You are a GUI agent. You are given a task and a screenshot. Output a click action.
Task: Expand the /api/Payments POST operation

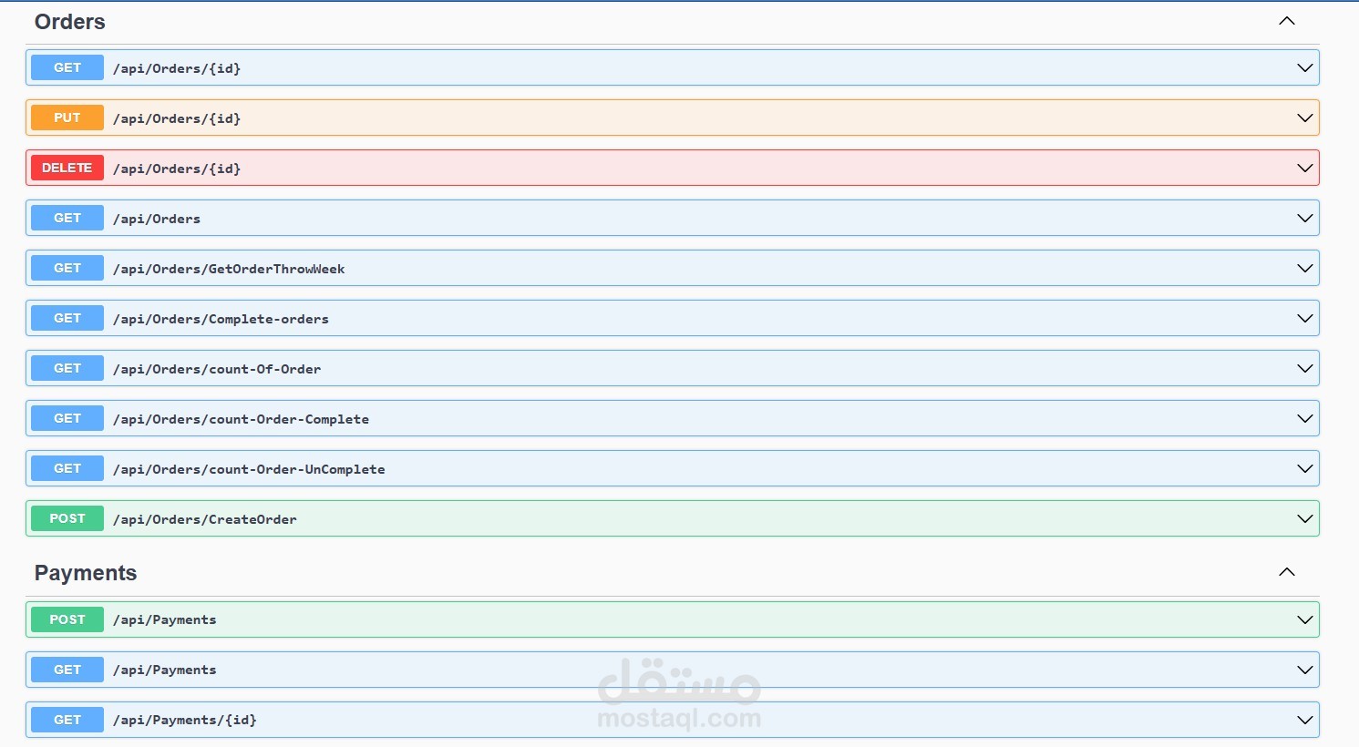pyautogui.click(x=1303, y=619)
